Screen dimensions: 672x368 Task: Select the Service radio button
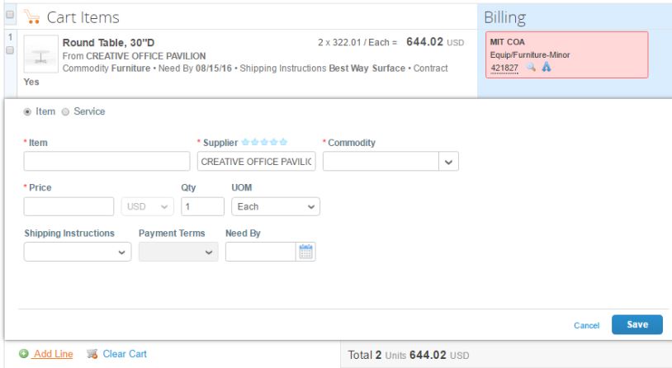click(67, 111)
